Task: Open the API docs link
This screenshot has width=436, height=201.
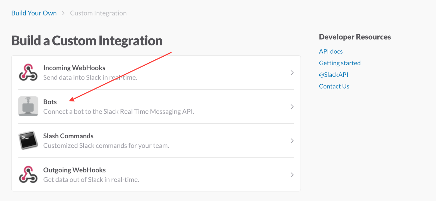Action: click(331, 51)
